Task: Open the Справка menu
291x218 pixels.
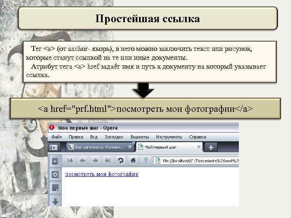Action: (198, 137)
